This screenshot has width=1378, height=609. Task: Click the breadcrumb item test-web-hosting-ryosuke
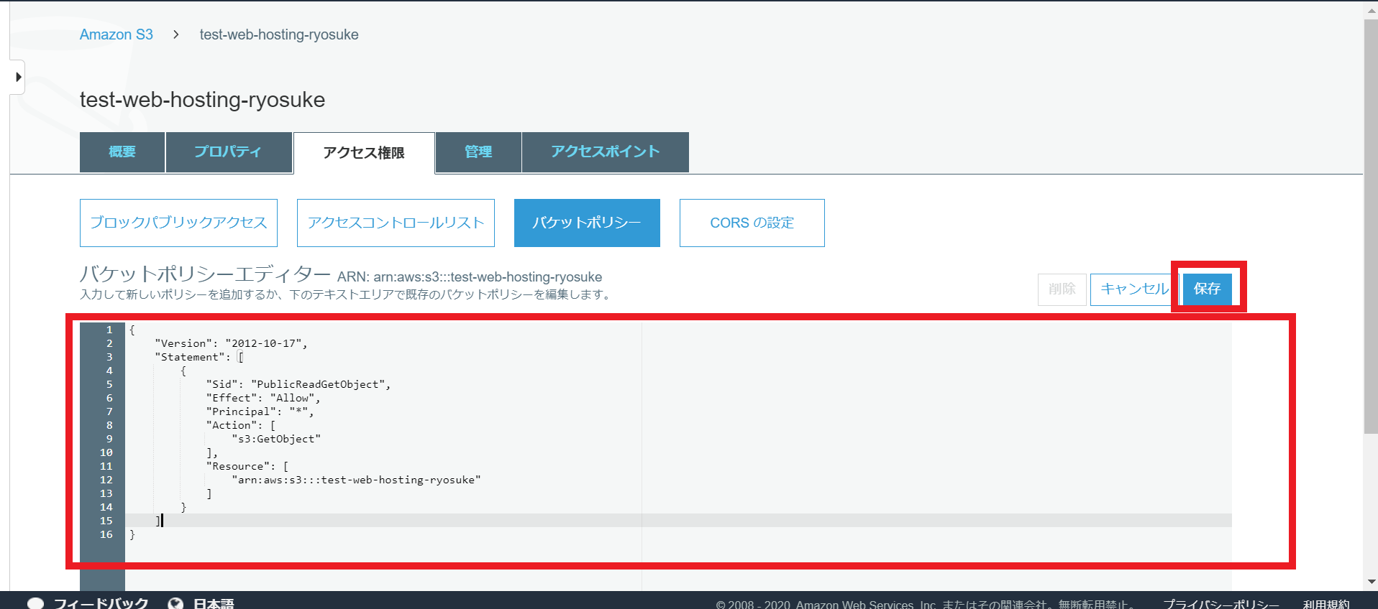(x=279, y=34)
